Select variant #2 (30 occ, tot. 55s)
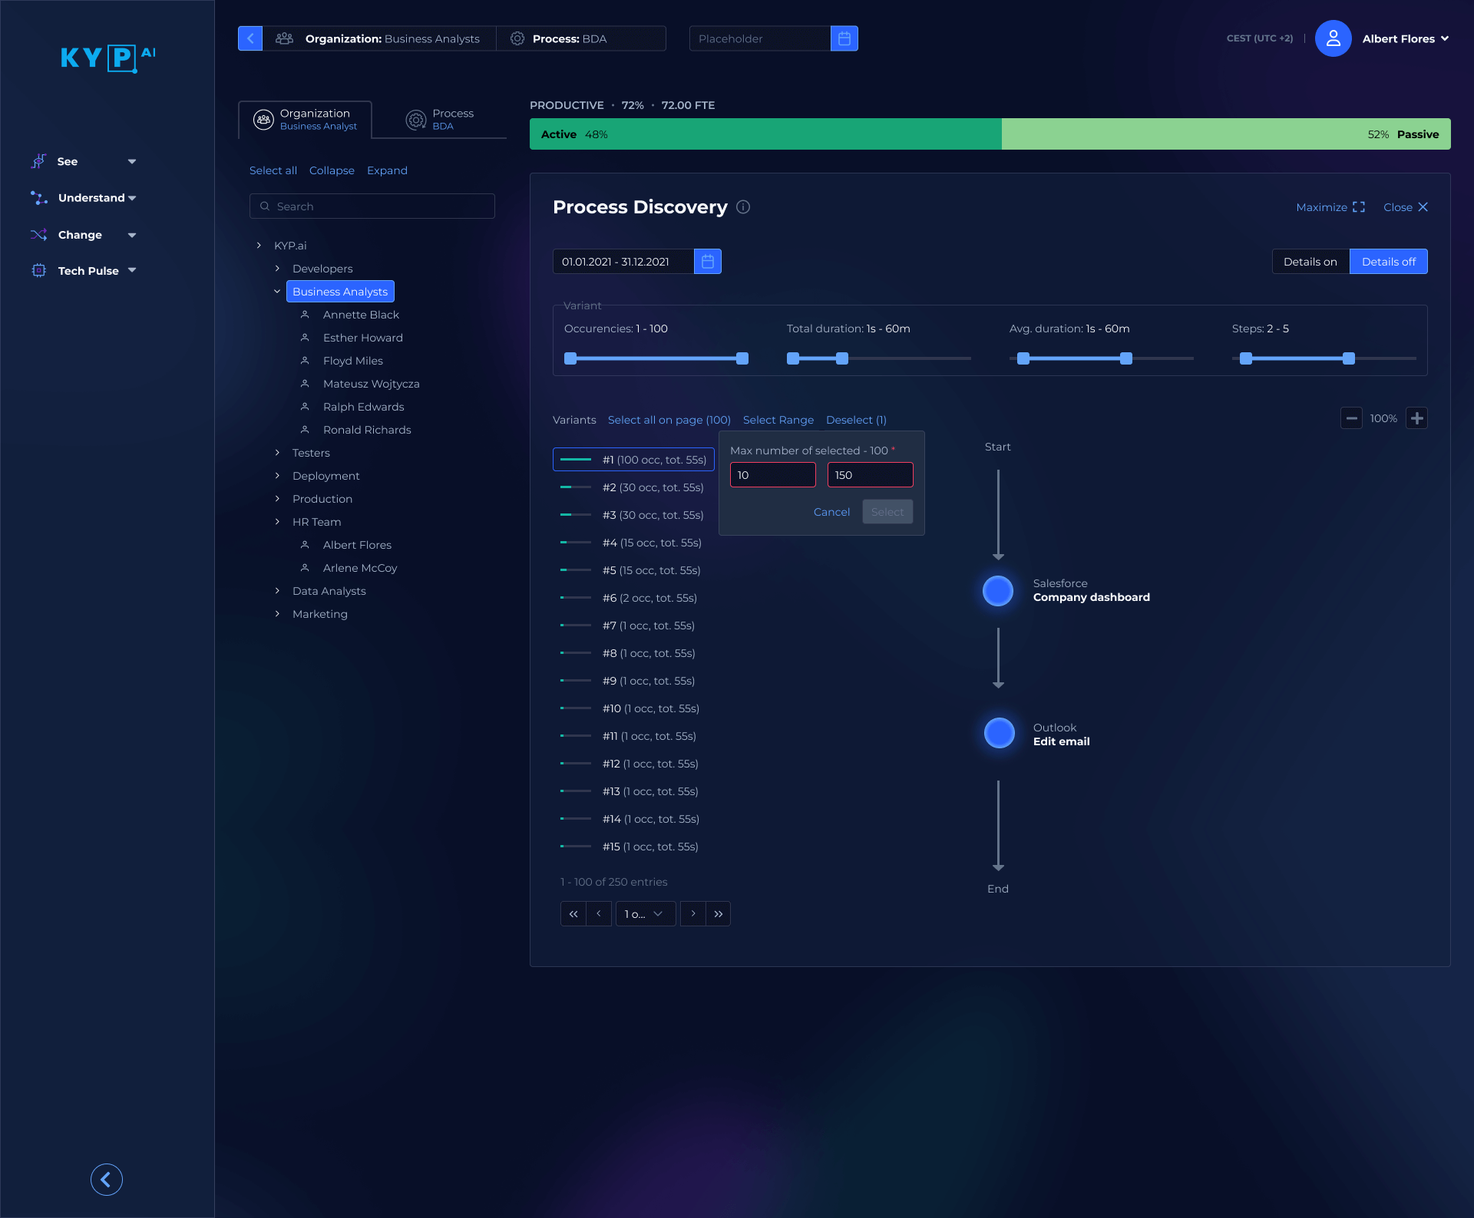This screenshot has width=1474, height=1218. 653,487
